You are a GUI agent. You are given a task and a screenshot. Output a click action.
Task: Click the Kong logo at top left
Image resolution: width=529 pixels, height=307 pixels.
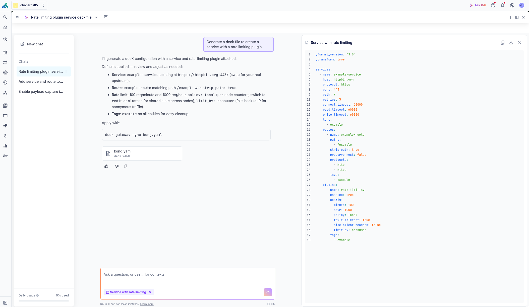coord(5,5)
